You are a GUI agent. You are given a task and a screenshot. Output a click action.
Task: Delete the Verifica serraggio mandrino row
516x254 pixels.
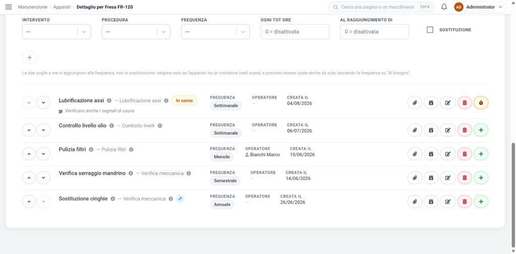point(465,178)
